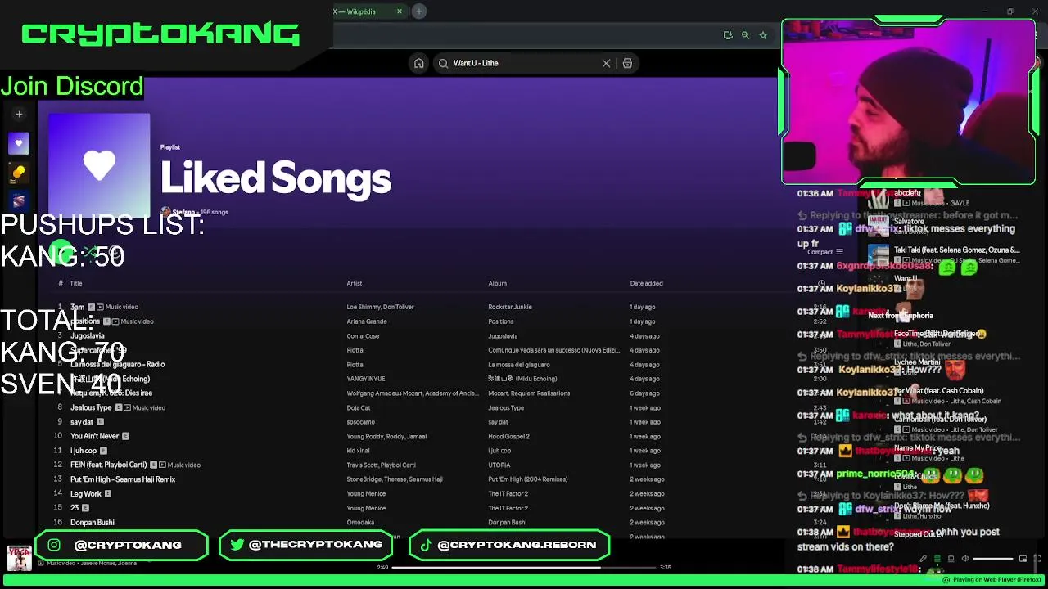This screenshot has height=589, width=1048.
Task: Clear the search field with the X
Action: click(606, 63)
